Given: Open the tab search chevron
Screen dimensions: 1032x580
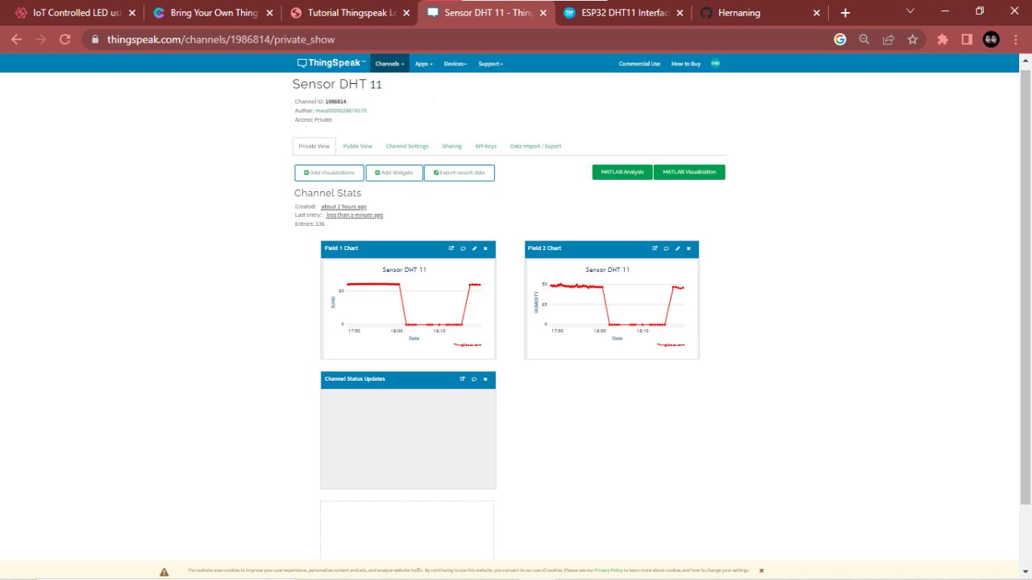Looking at the screenshot, I should [910, 11].
